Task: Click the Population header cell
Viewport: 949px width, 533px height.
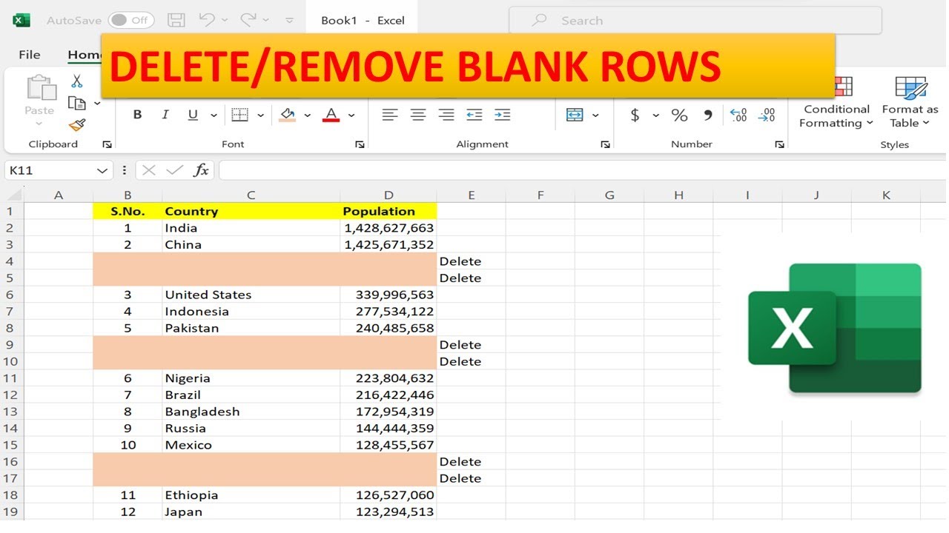Action: (x=388, y=211)
